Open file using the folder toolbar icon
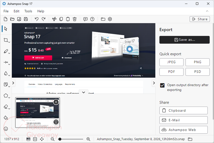214x143 pixels. click(12, 19)
